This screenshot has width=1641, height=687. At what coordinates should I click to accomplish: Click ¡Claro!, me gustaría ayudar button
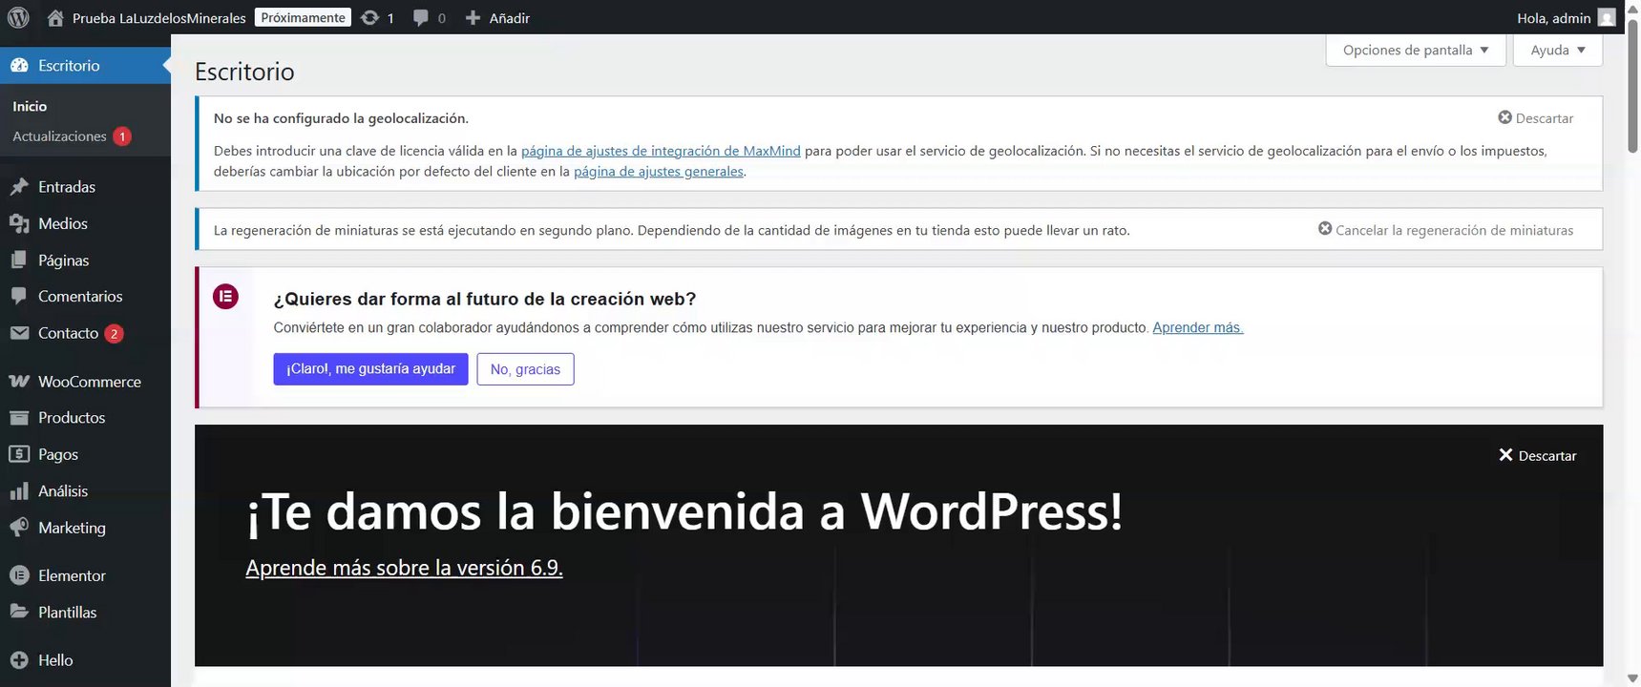click(370, 368)
